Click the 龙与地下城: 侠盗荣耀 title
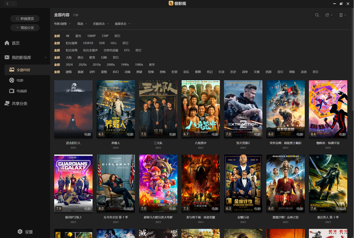354x238 pixels. tap(200, 217)
